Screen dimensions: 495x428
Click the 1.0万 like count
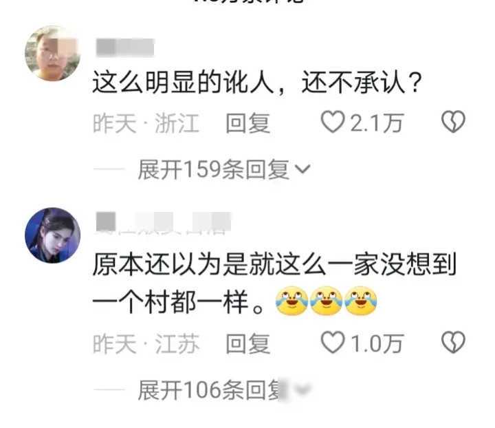(377, 343)
